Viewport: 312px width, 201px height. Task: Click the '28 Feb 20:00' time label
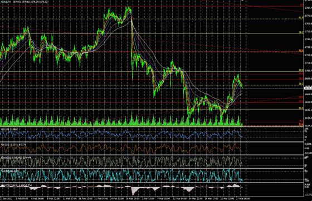[x=133, y=198]
